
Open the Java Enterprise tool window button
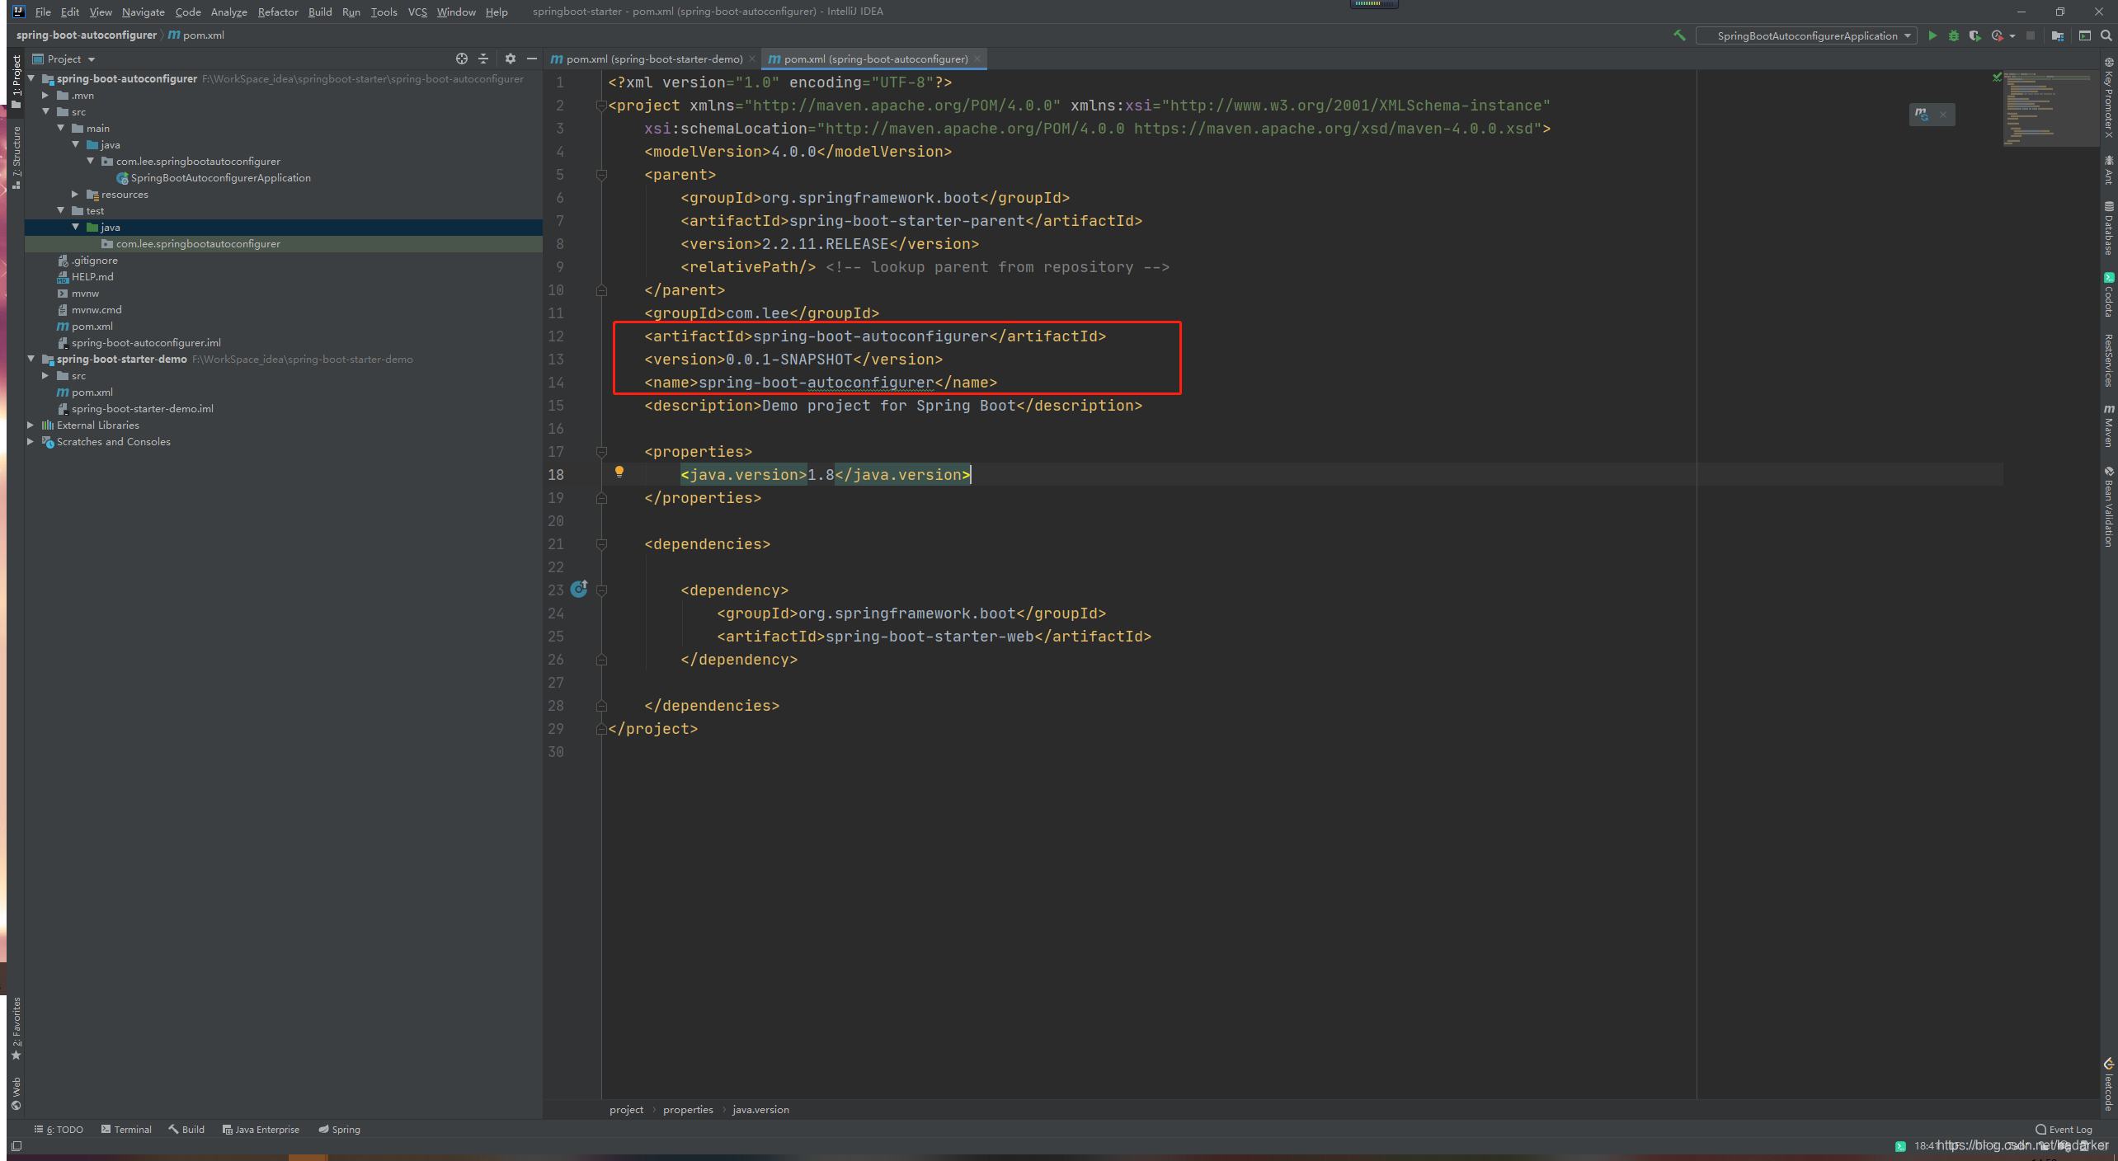coord(261,1129)
